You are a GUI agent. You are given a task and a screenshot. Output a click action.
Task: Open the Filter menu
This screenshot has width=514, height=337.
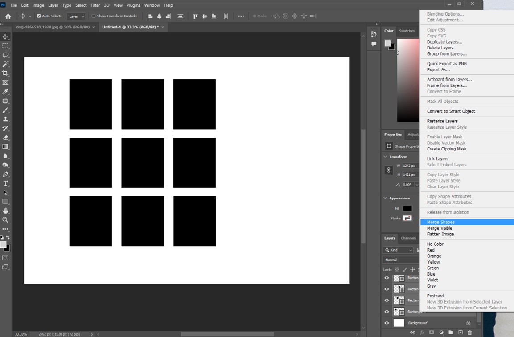click(x=95, y=5)
